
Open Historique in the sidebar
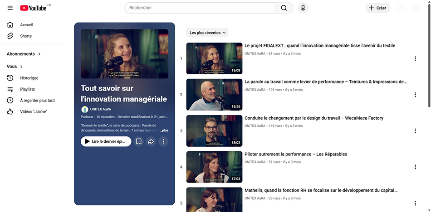click(29, 78)
